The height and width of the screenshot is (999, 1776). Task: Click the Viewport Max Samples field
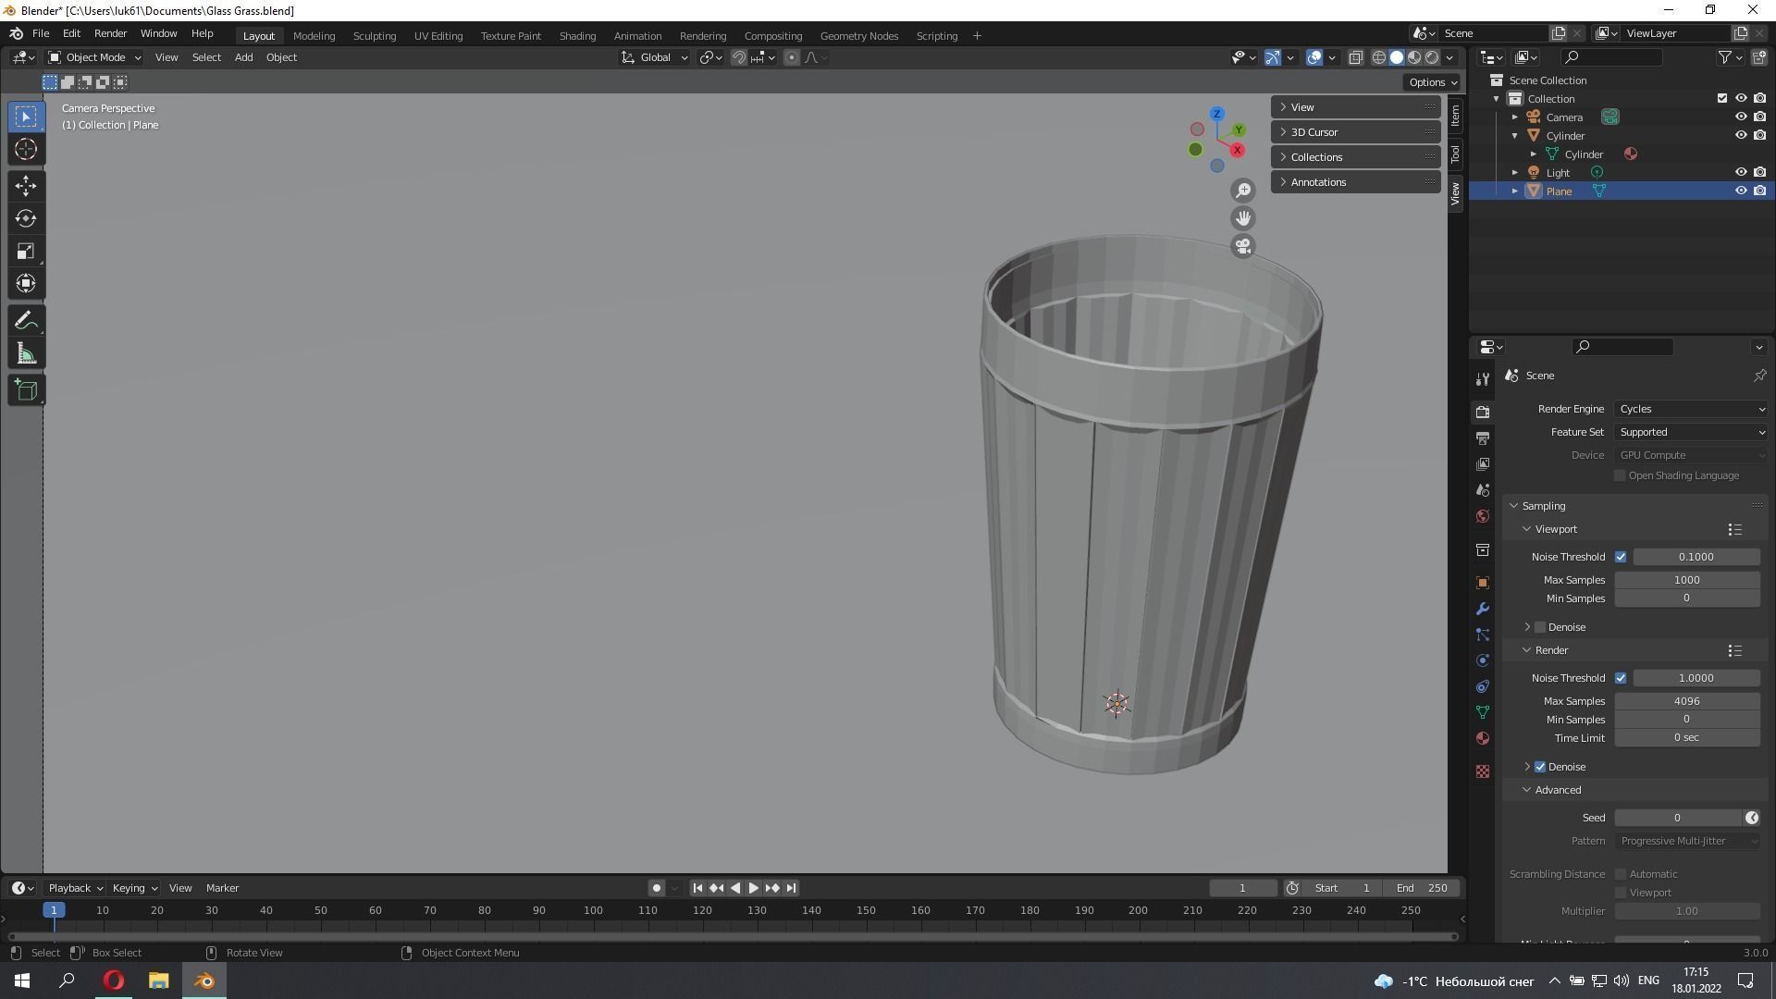[1686, 580]
